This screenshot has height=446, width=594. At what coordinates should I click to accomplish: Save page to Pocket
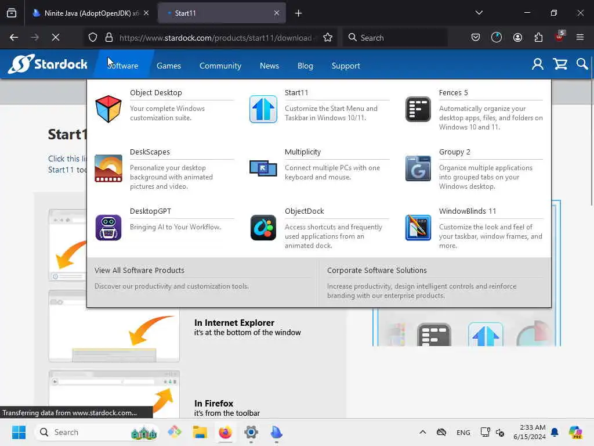(476, 37)
